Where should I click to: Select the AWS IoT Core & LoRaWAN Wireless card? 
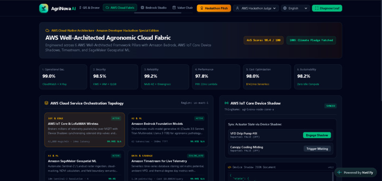[84, 130]
